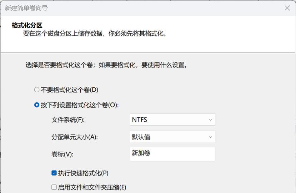
Task: Click the 执行快速格式化(P) label text
Action: click(83, 173)
